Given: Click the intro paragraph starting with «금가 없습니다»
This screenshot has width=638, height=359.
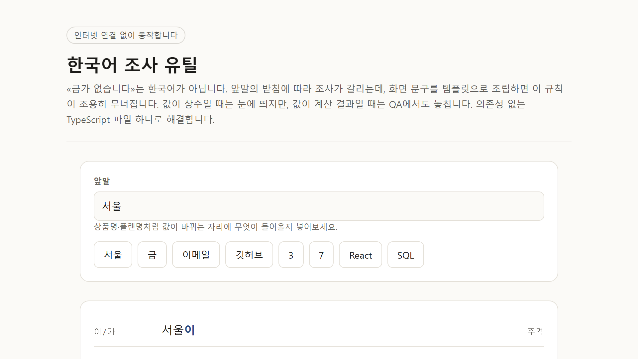Looking at the screenshot, I should pyautogui.click(x=315, y=104).
